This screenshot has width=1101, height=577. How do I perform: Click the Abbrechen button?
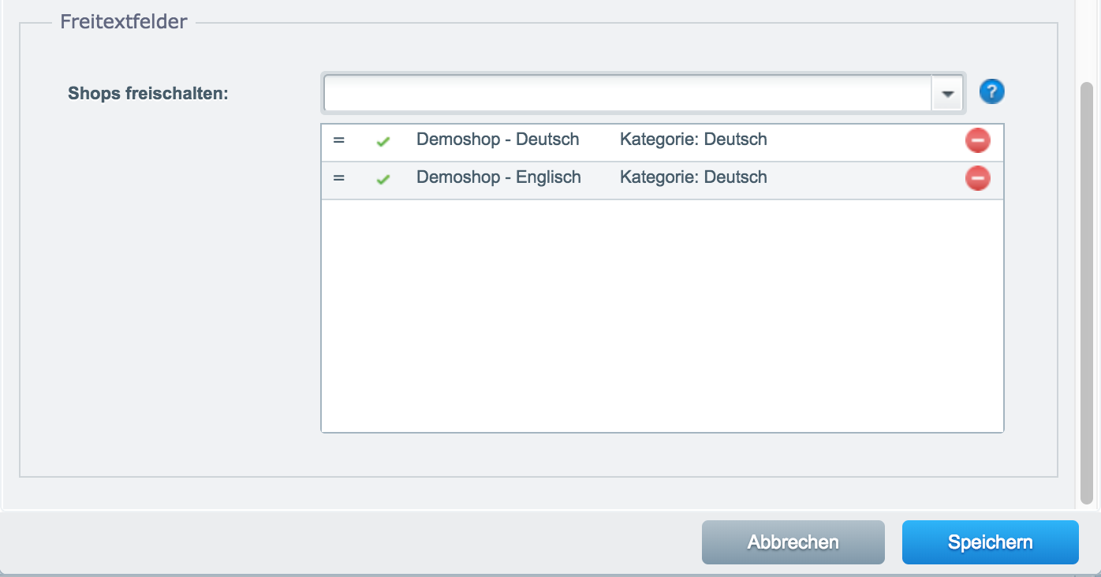point(793,542)
